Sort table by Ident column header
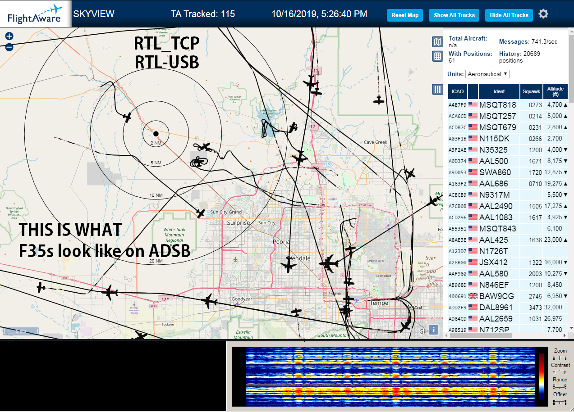The image size is (574, 412). point(499,91)
